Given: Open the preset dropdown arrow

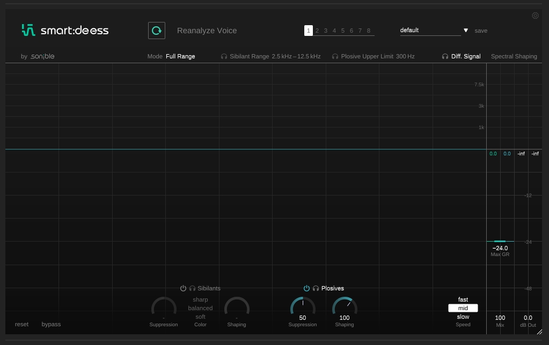Looking at the screenshot, I should point(466,31).
